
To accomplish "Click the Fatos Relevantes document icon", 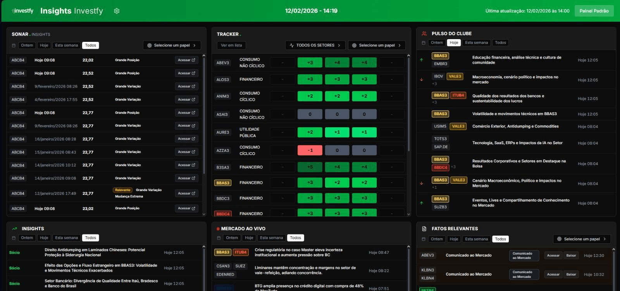I will click(424, 229).
